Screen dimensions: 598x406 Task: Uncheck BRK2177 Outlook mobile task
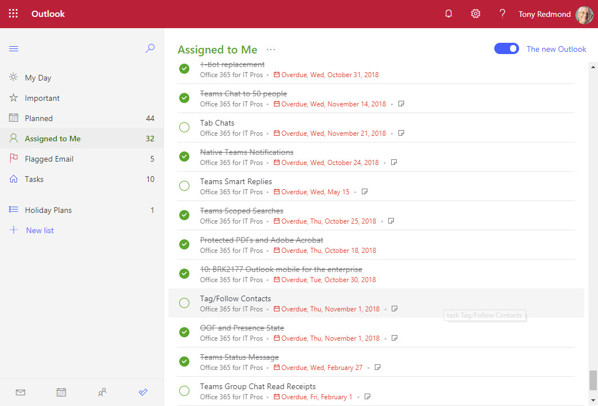point(184,274)
